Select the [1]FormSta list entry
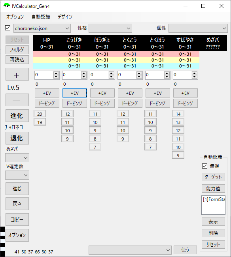This screenshot has height=257, width=231. 213,199
